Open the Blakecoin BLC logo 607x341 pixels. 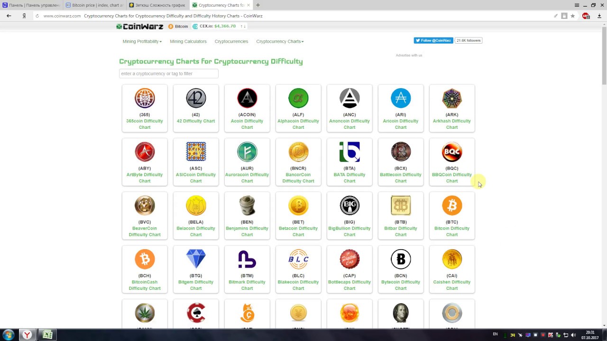tap(298, 259)
